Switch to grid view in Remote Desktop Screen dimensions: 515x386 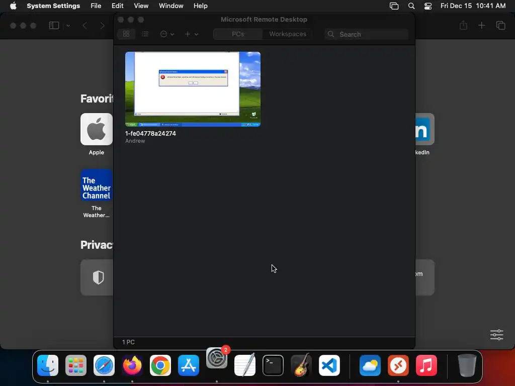(x=126, y=34)
